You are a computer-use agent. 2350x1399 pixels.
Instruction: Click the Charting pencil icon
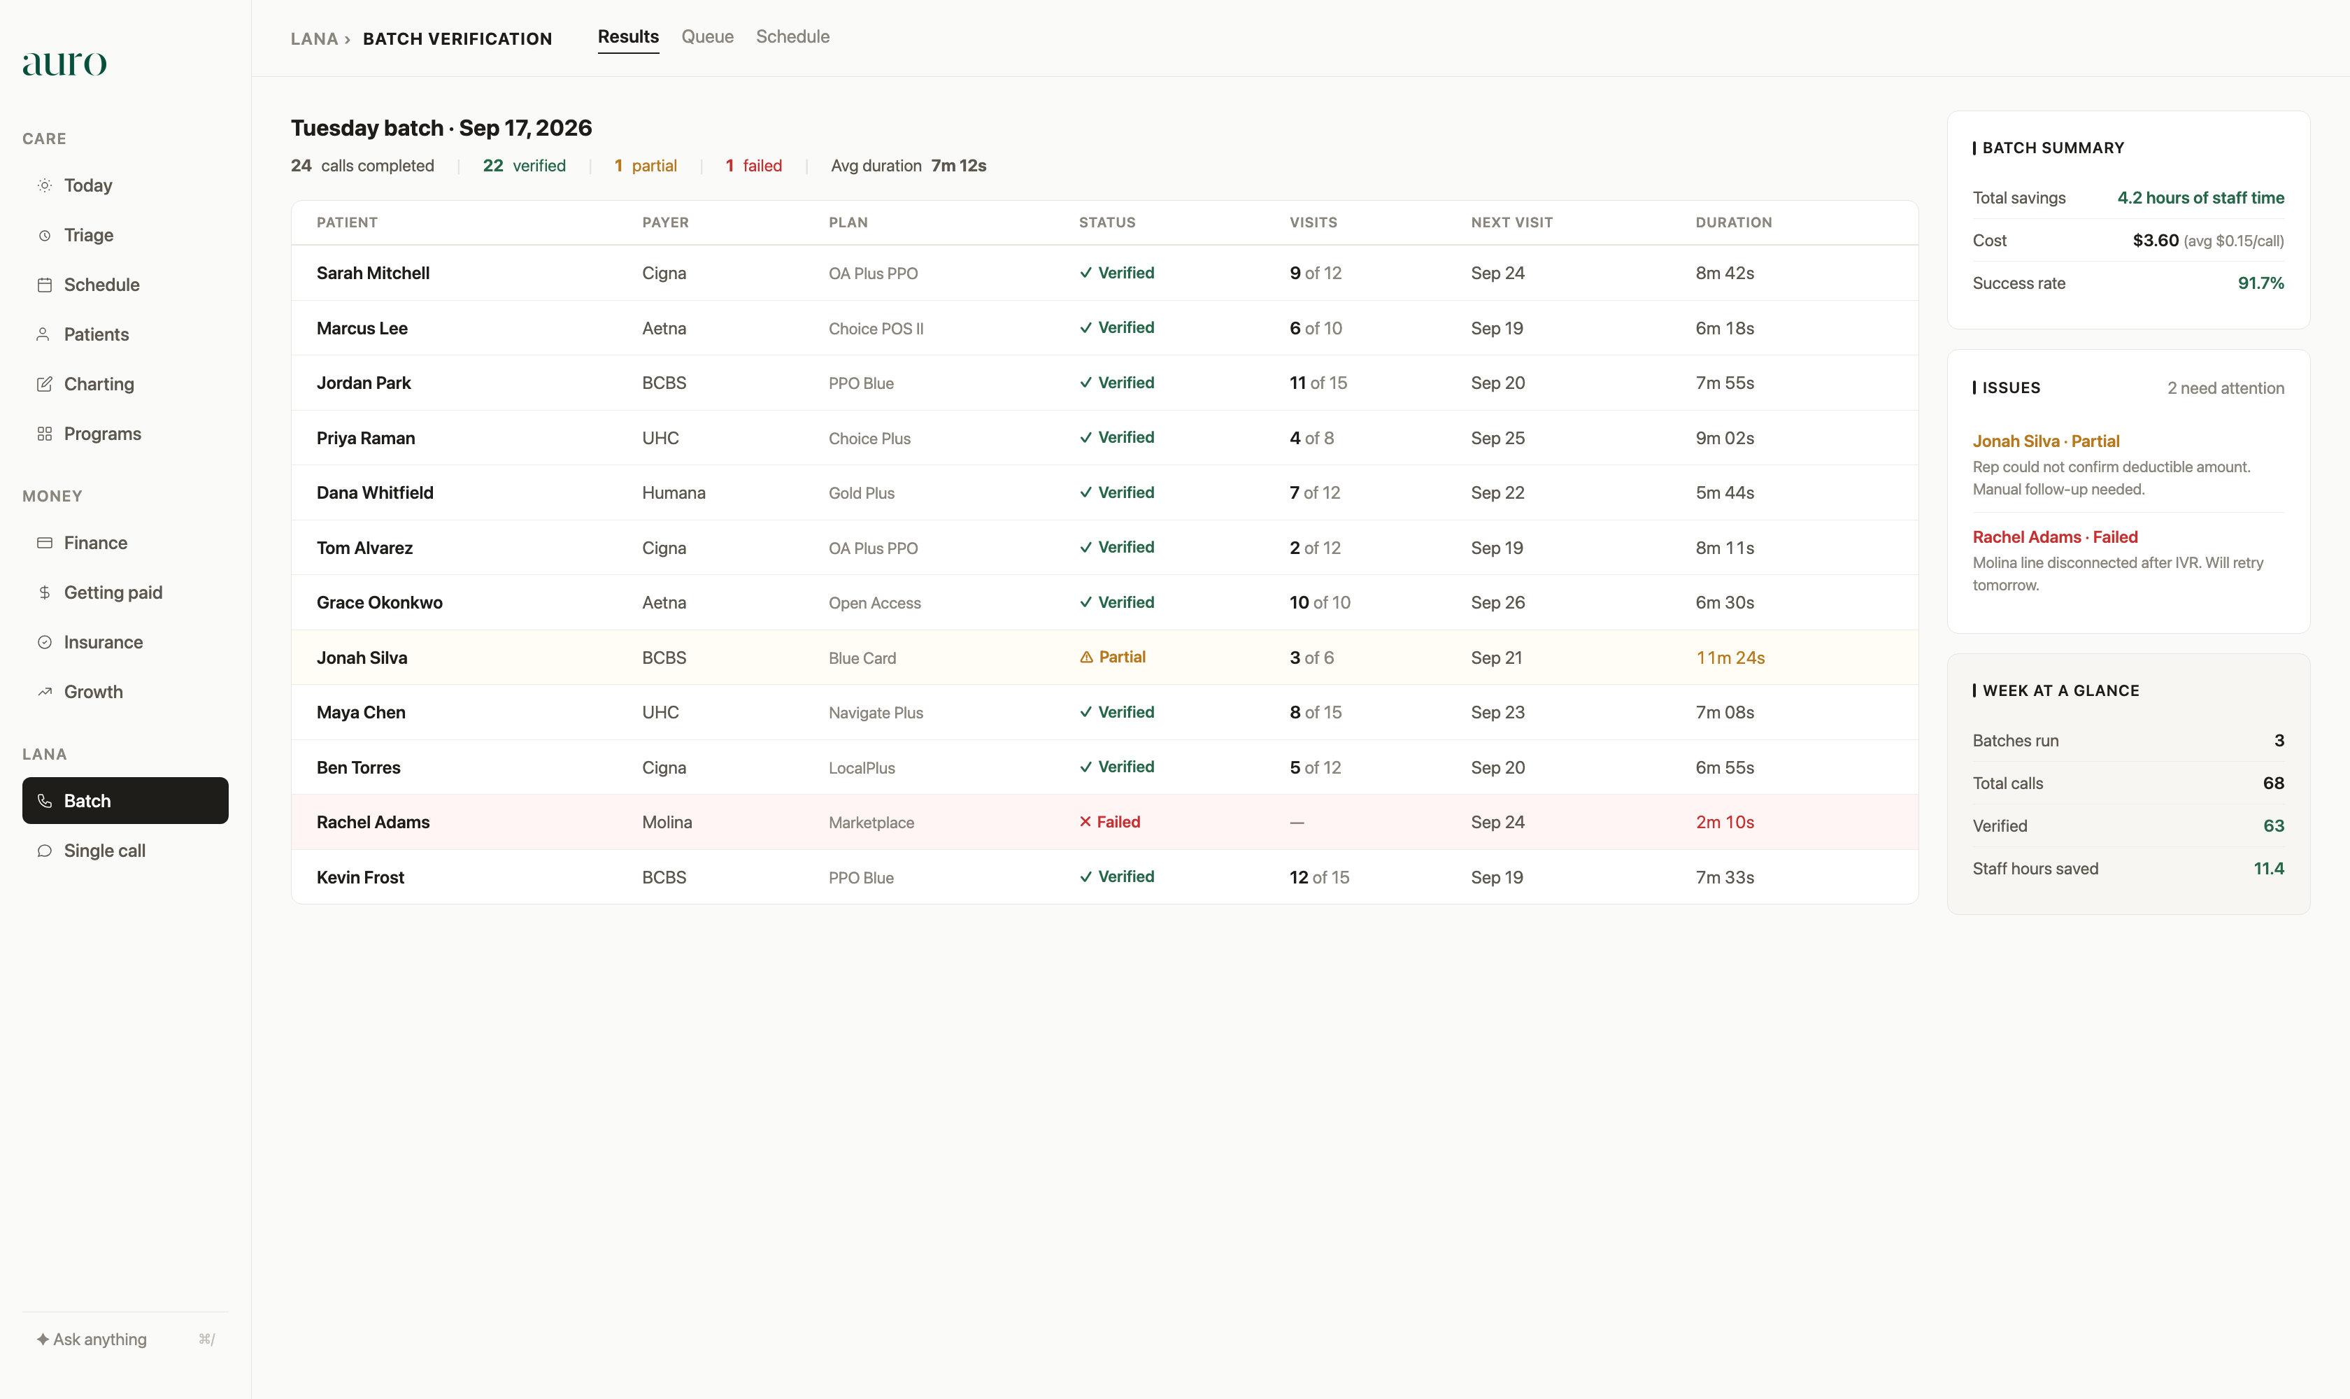point(44,385)
